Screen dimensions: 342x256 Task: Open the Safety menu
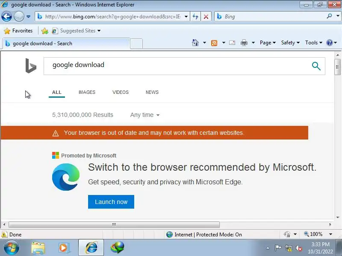point(290,43)
